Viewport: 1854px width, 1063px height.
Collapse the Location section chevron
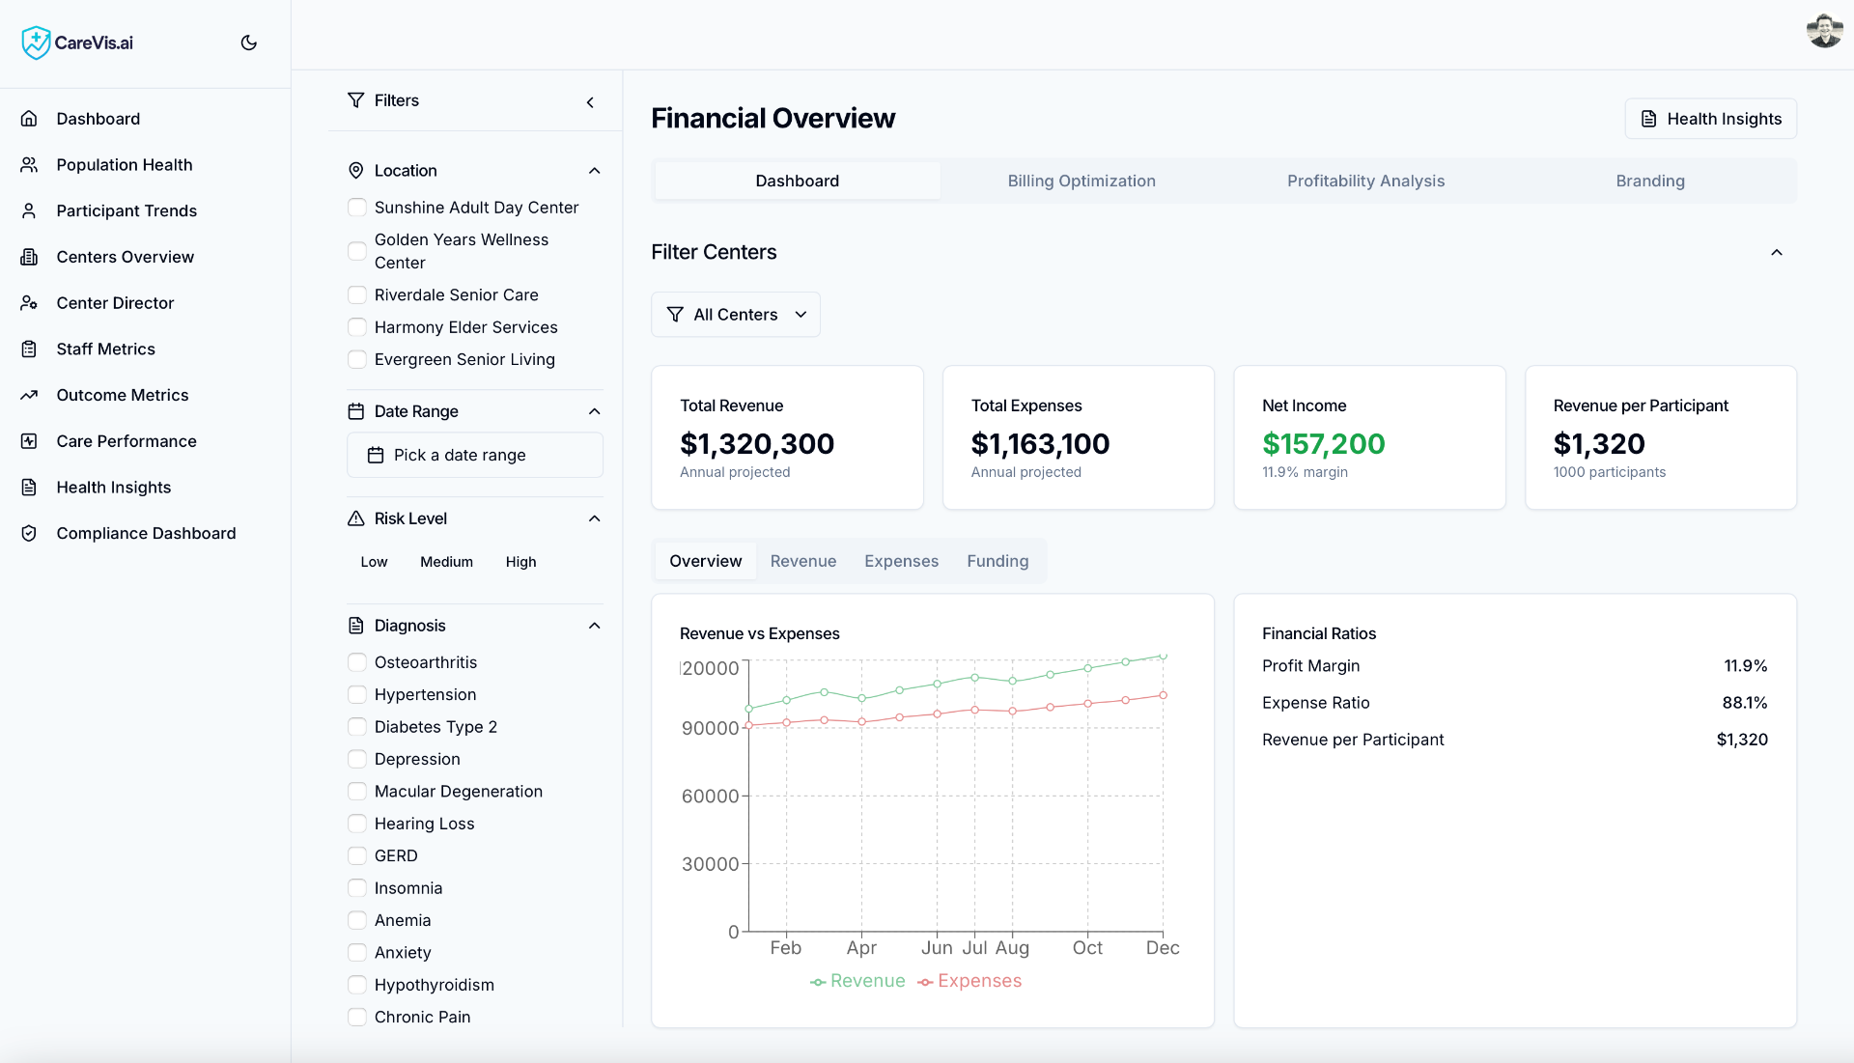[595, 171]
